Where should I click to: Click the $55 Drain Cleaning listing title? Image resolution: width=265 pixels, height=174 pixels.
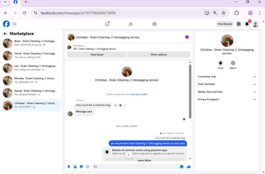(94, 49)
